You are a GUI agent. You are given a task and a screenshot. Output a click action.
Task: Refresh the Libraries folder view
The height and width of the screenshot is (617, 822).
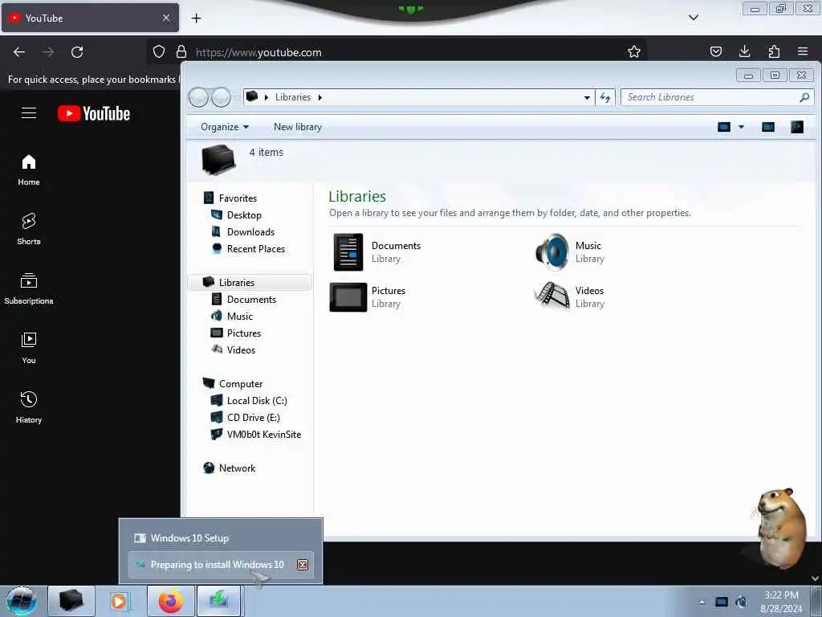pyautogui.click(x=605, y=97)
